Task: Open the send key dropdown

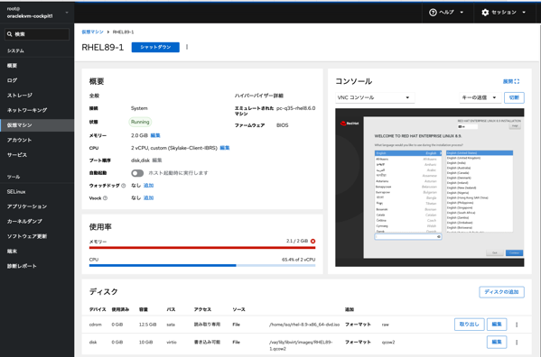Action: coord(480,97)
